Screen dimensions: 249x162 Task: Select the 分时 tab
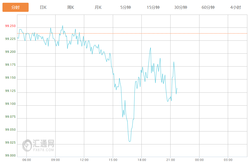click(15, 7)
